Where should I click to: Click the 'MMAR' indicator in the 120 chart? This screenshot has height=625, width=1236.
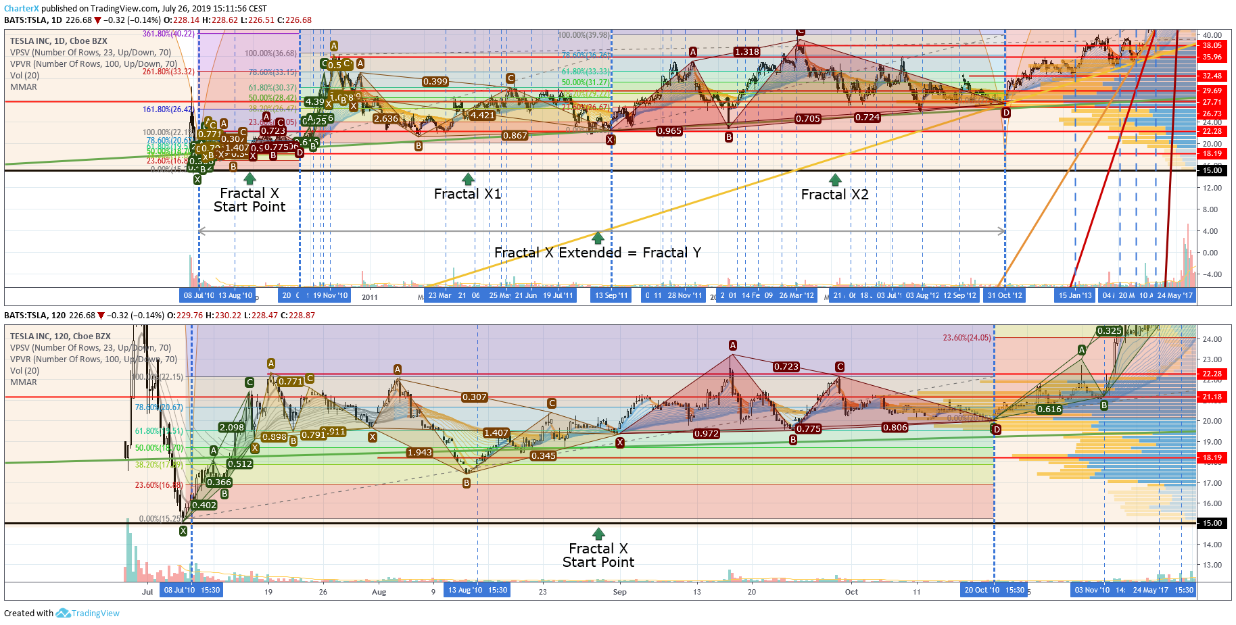point(24,382)
